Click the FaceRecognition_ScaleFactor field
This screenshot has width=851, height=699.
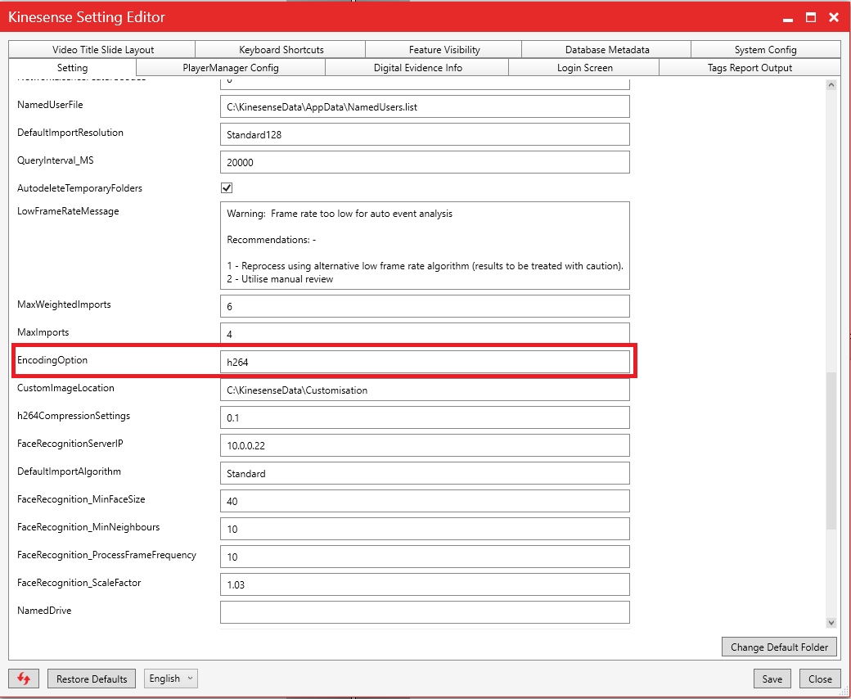pos(425,584)
